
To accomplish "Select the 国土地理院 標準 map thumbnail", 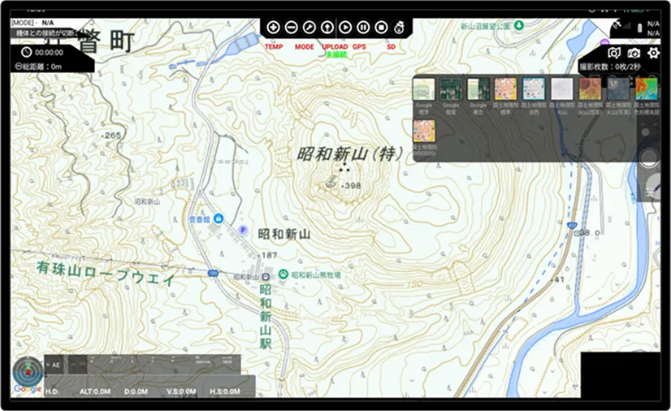I will pos(506,89).
